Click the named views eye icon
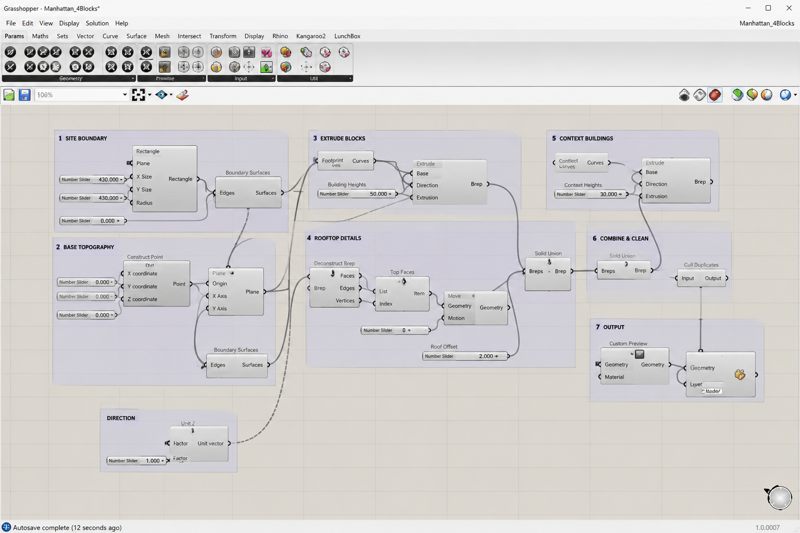The width and height of the screenshot is (800, 533). point(161,95)
